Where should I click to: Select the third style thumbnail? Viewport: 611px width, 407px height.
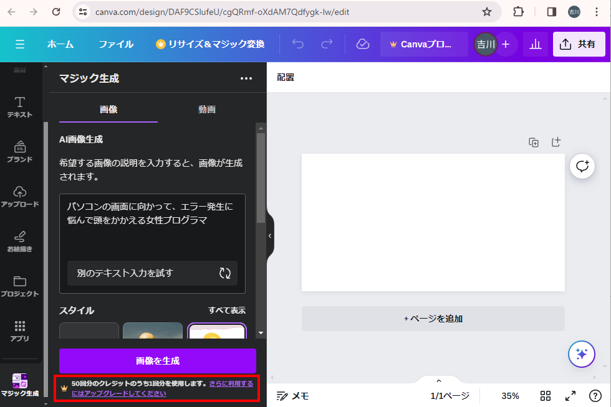(x=217, y=331)
